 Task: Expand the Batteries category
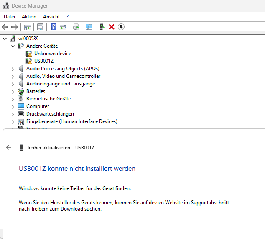[13, 92]
